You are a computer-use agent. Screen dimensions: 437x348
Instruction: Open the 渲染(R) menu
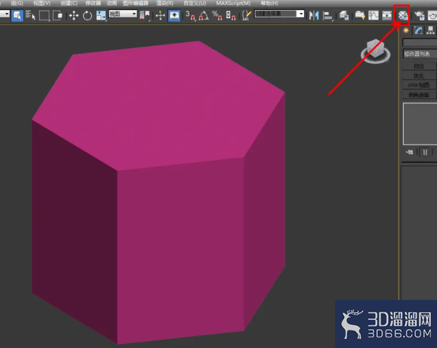click(x=165, y=3)
